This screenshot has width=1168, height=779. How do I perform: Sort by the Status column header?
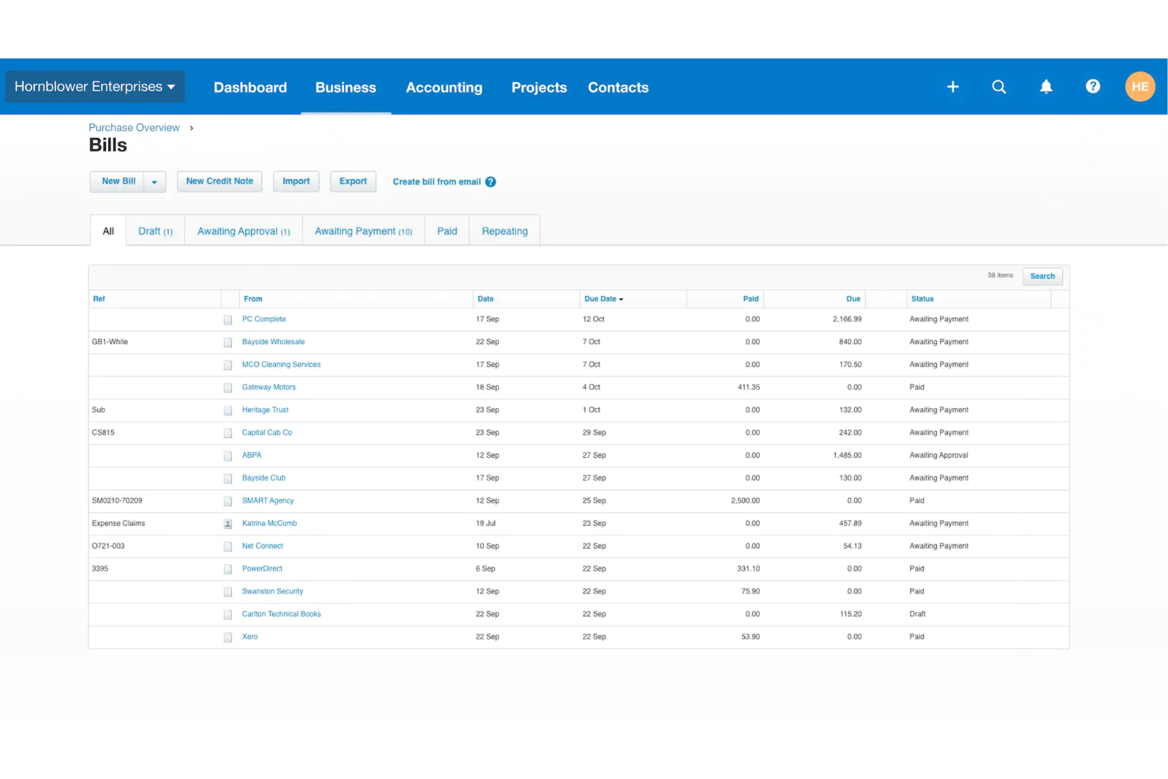(922, 299)
